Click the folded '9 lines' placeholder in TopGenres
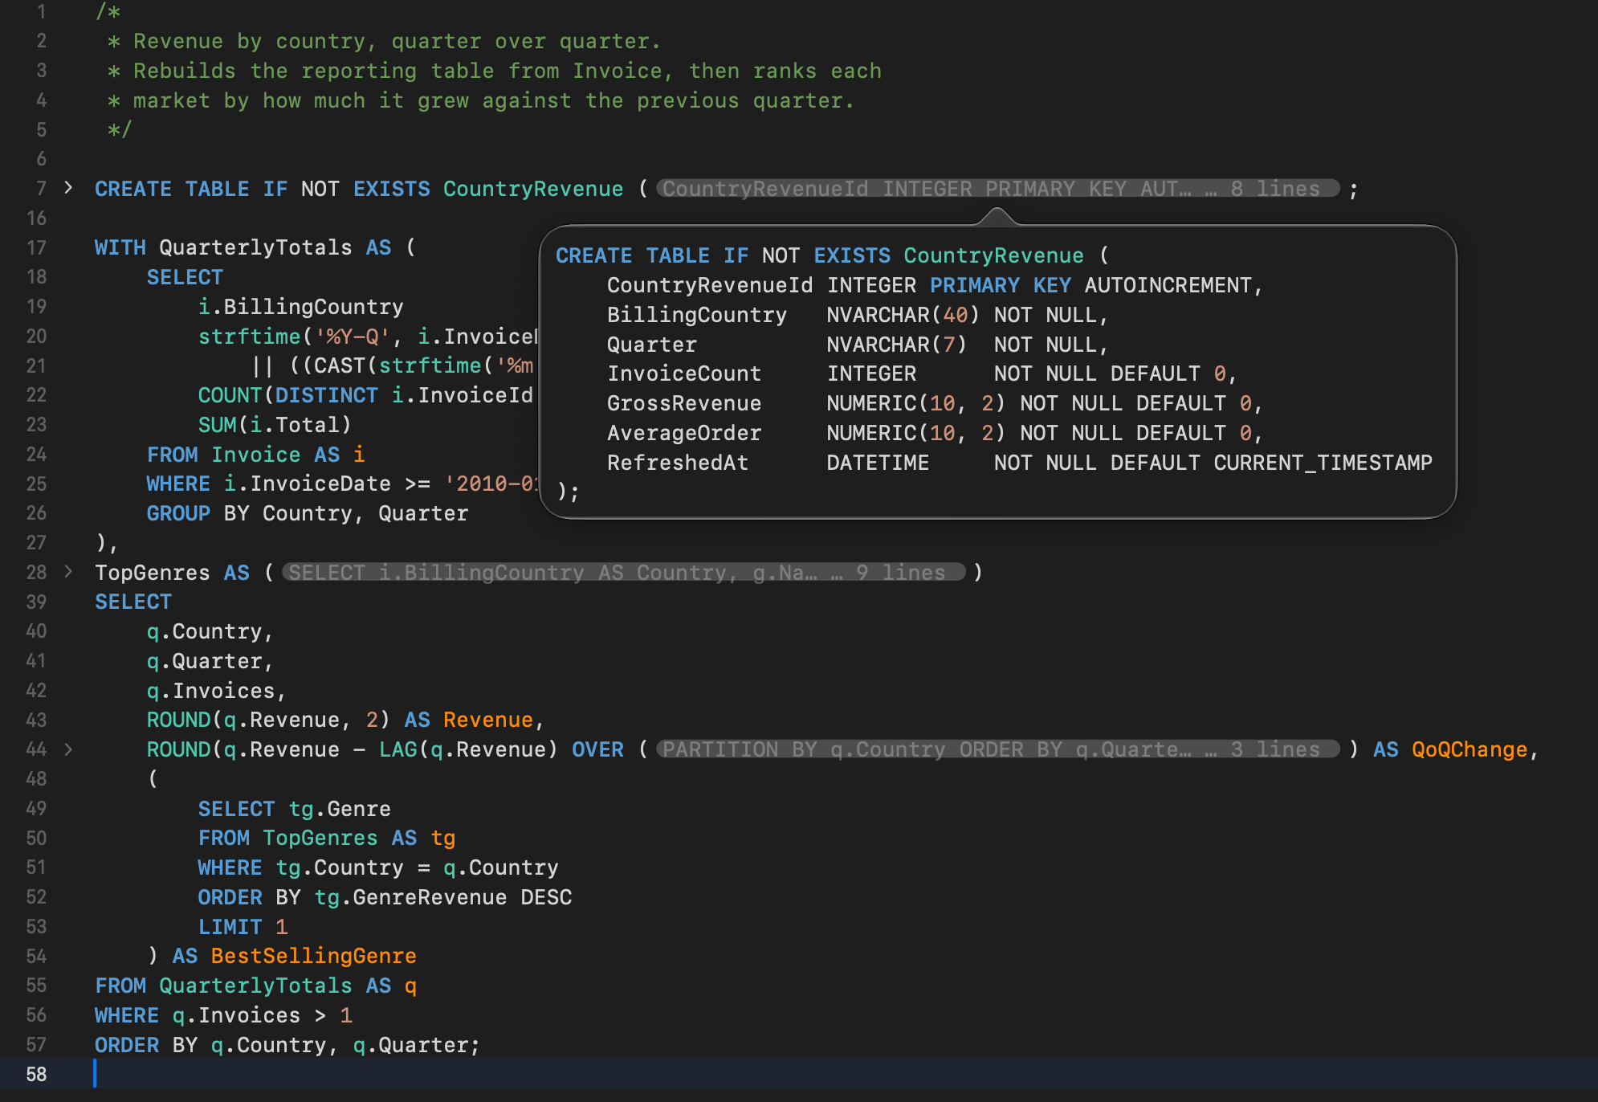Image resolution: width=1598 pixels, height=1102 pixels. pos(623,573)
